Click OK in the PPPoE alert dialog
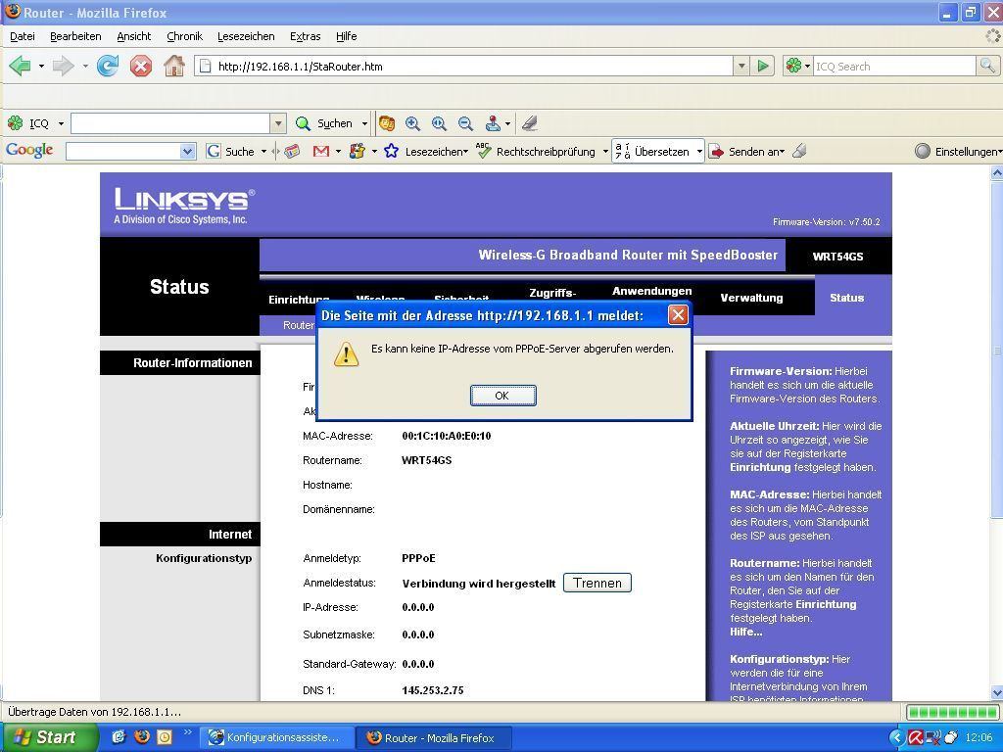Screen dimensions: 1003x752 502,396
